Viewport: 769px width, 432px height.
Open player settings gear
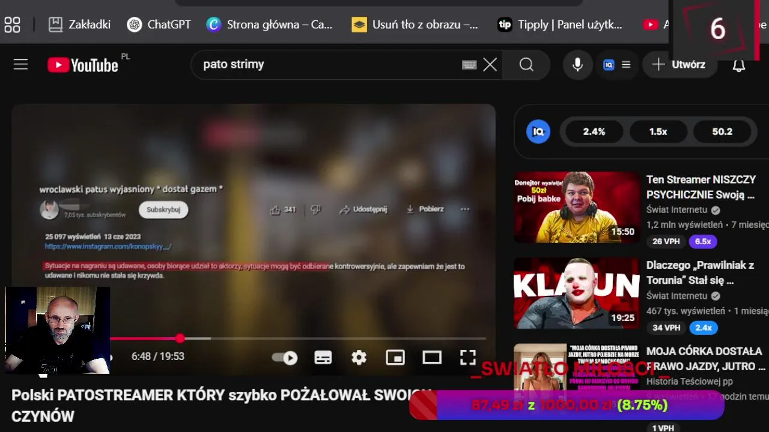tap(359, 358)
